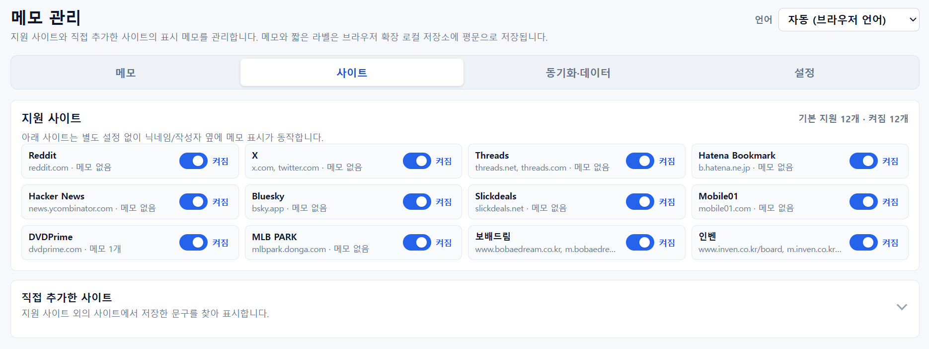Toggle off the Reddit site switch

[193, 161]
